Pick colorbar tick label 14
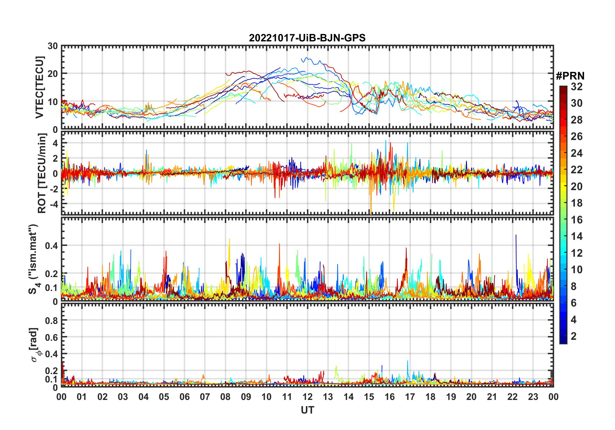This screenshot has height=430, width=615. tap(577, 236)
